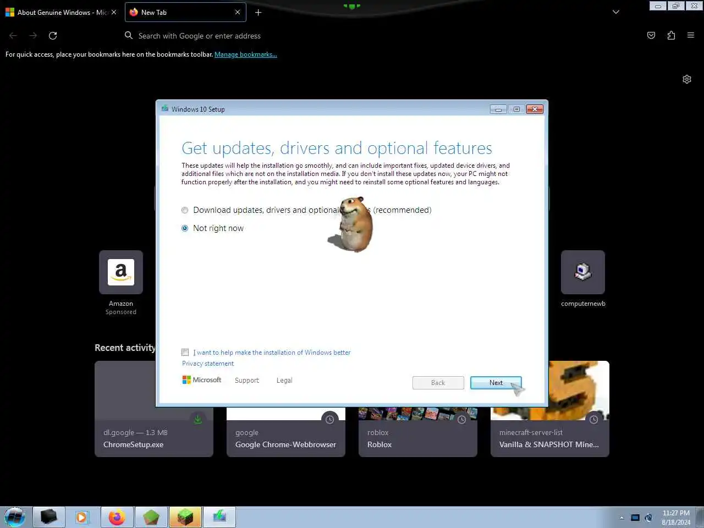Open the Roblox recent activity card

(x=418, y=432)
